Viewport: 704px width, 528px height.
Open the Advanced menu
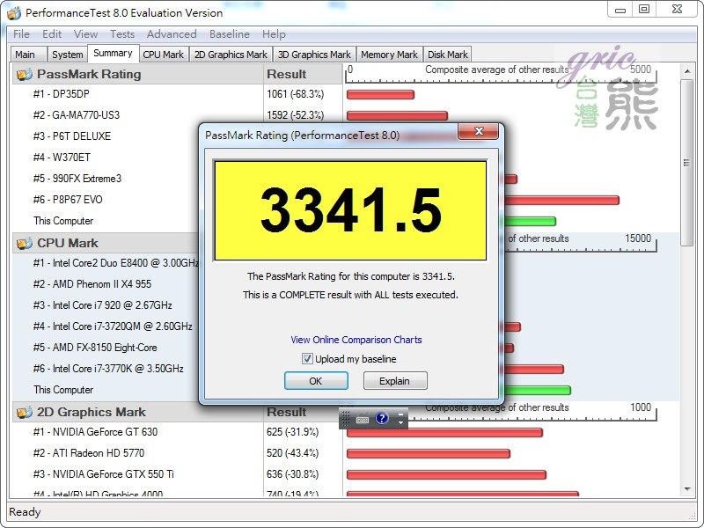172,34
